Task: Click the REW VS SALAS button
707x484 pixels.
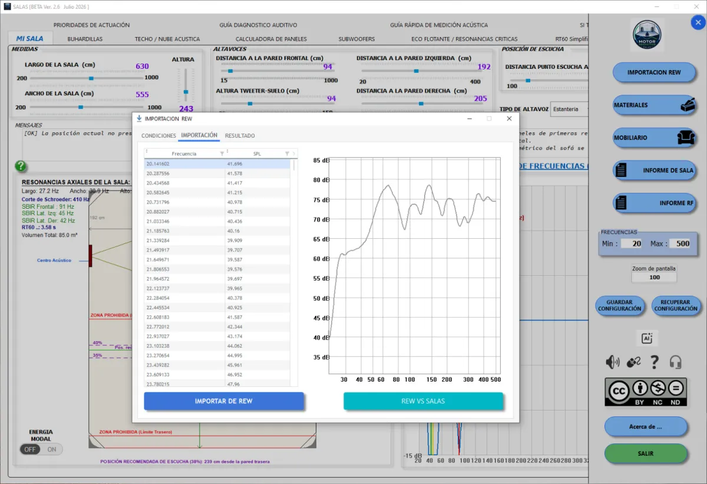Action: pos(423,401)
